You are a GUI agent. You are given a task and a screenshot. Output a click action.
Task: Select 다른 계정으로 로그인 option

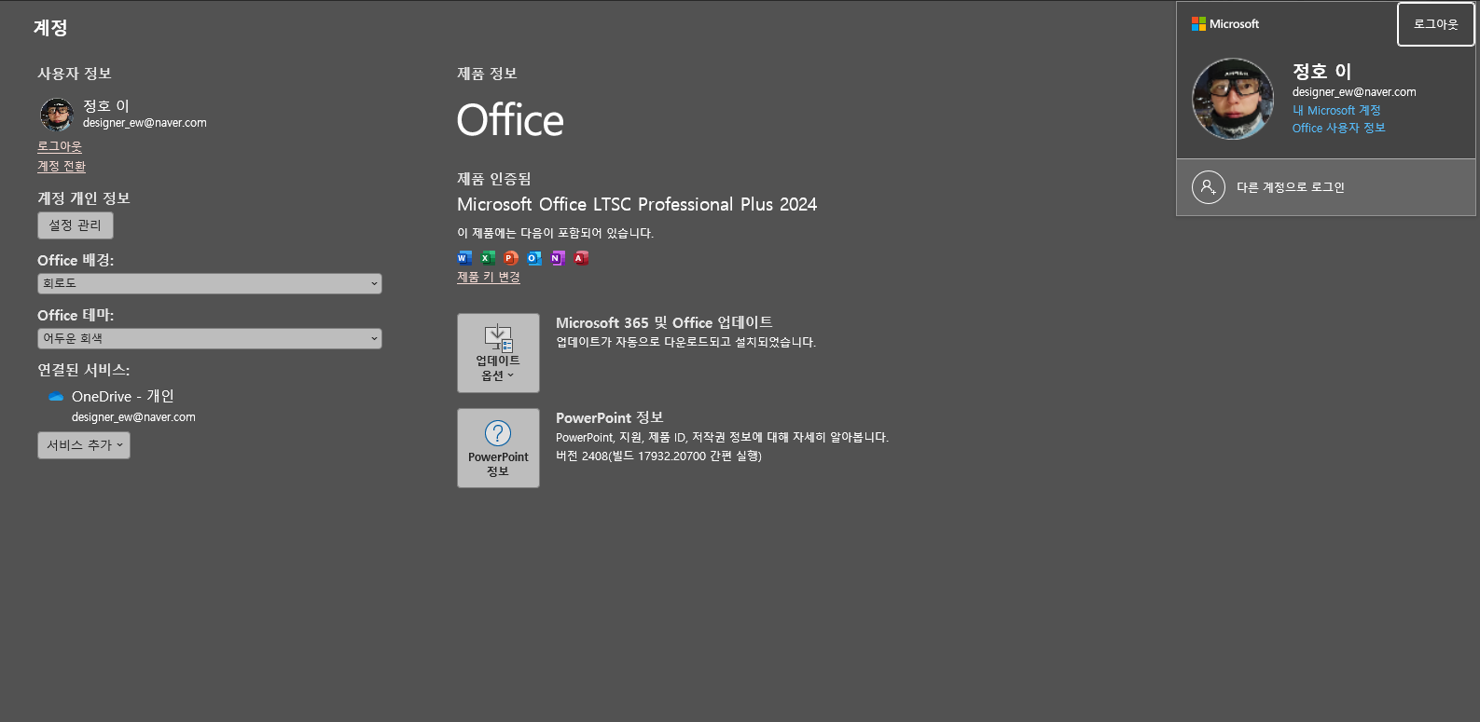[1326, 187]
